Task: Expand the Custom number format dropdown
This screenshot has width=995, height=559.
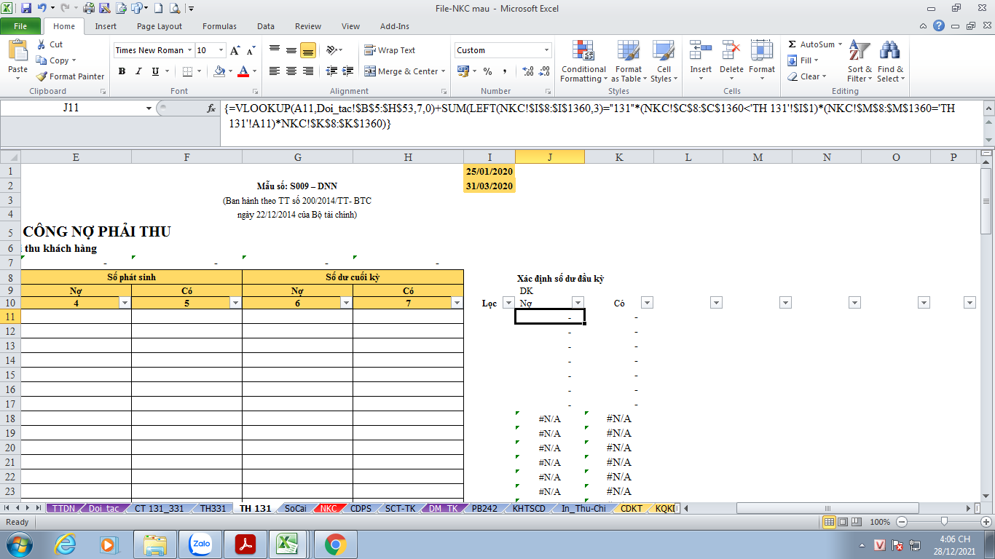Action: point(546,50)
